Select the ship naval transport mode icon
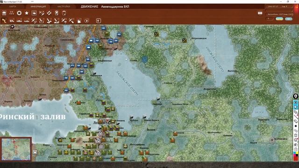Viewport: 299px width, 168px height. coord(19,21)
